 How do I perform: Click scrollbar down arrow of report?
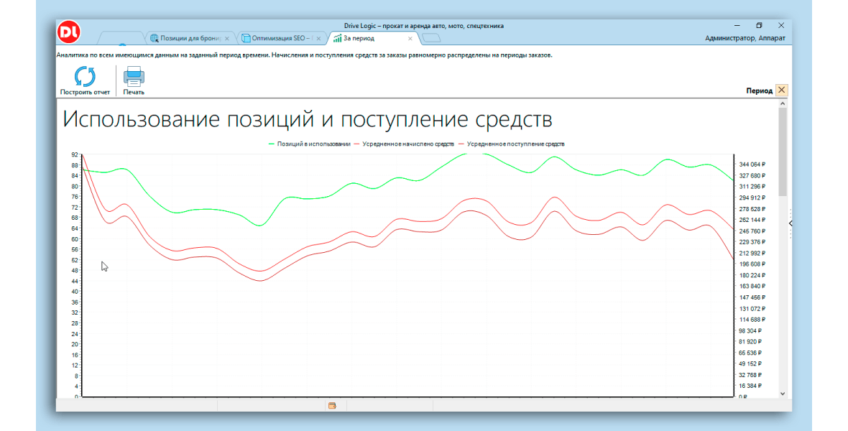click(783, 393)
